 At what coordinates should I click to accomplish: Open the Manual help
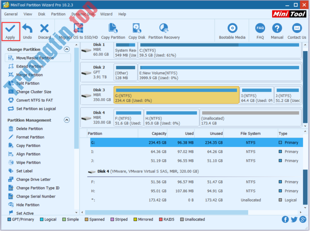click(x=277, y=31)
